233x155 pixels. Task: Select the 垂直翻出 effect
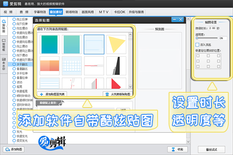tap(20, 69)
